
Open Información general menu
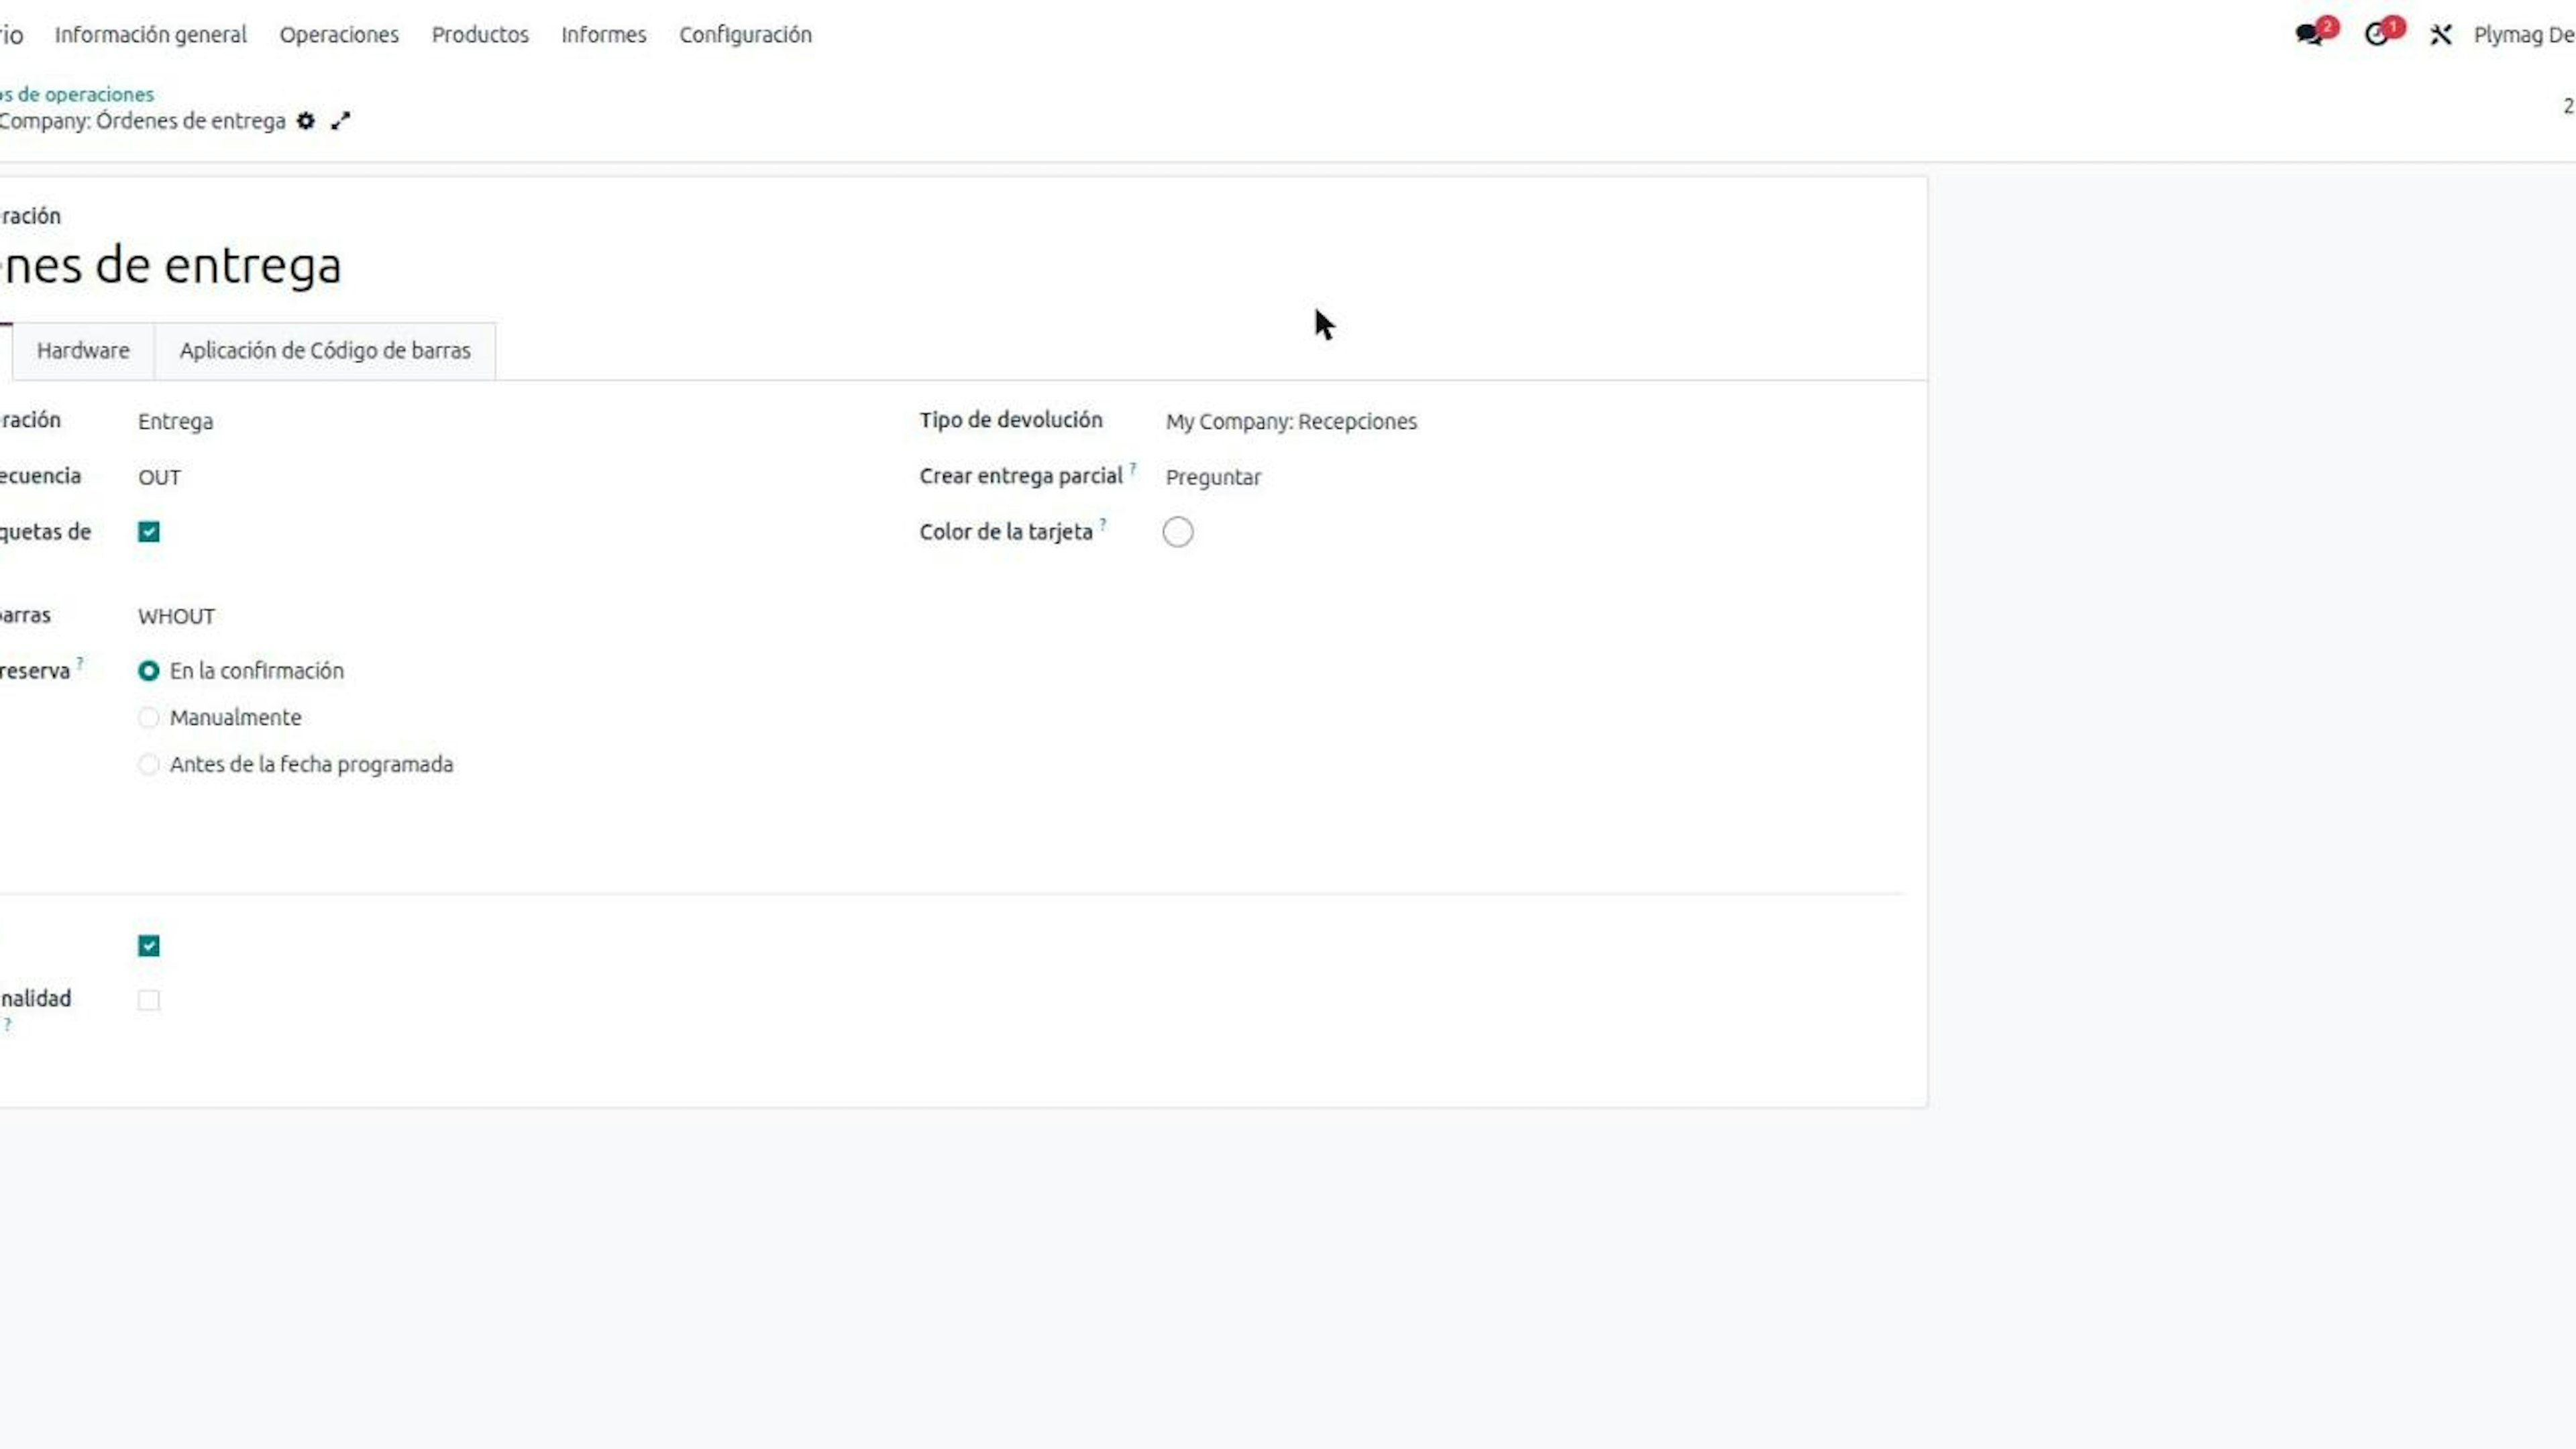(151, 35)
